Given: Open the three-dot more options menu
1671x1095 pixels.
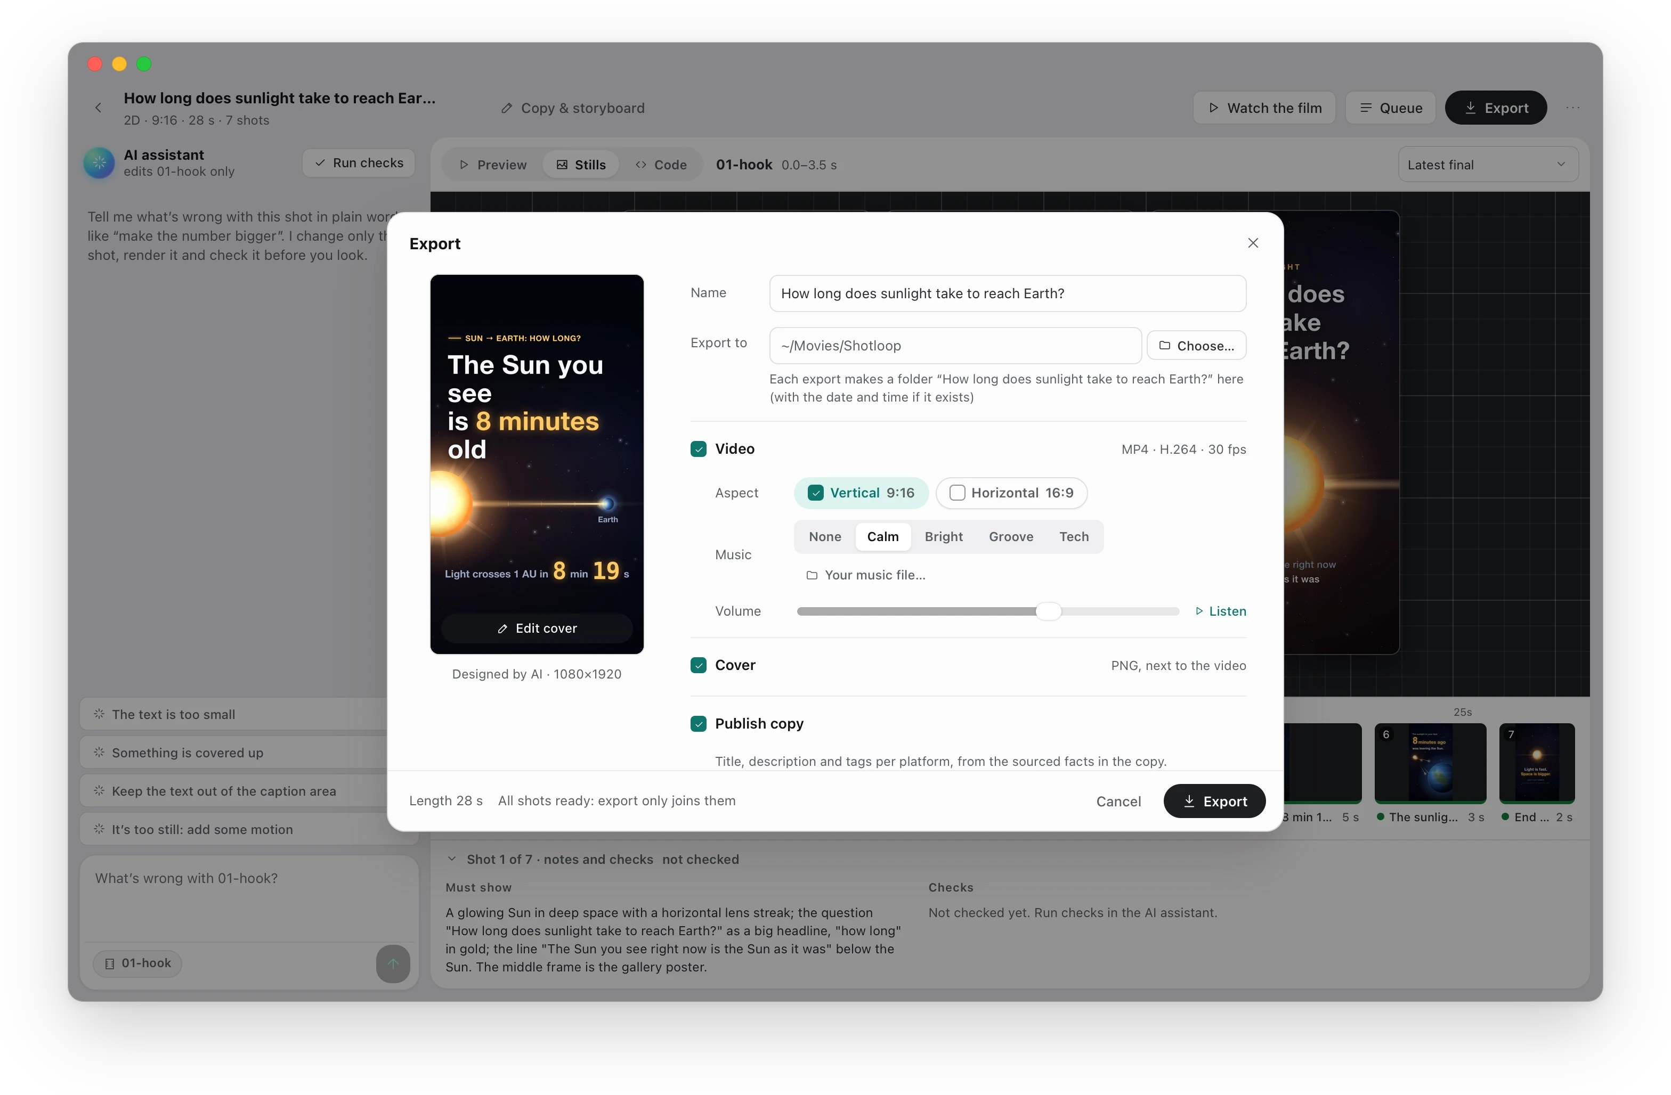Looking at the screenshot, I should pyautogui.click(x=1573, y=108).
